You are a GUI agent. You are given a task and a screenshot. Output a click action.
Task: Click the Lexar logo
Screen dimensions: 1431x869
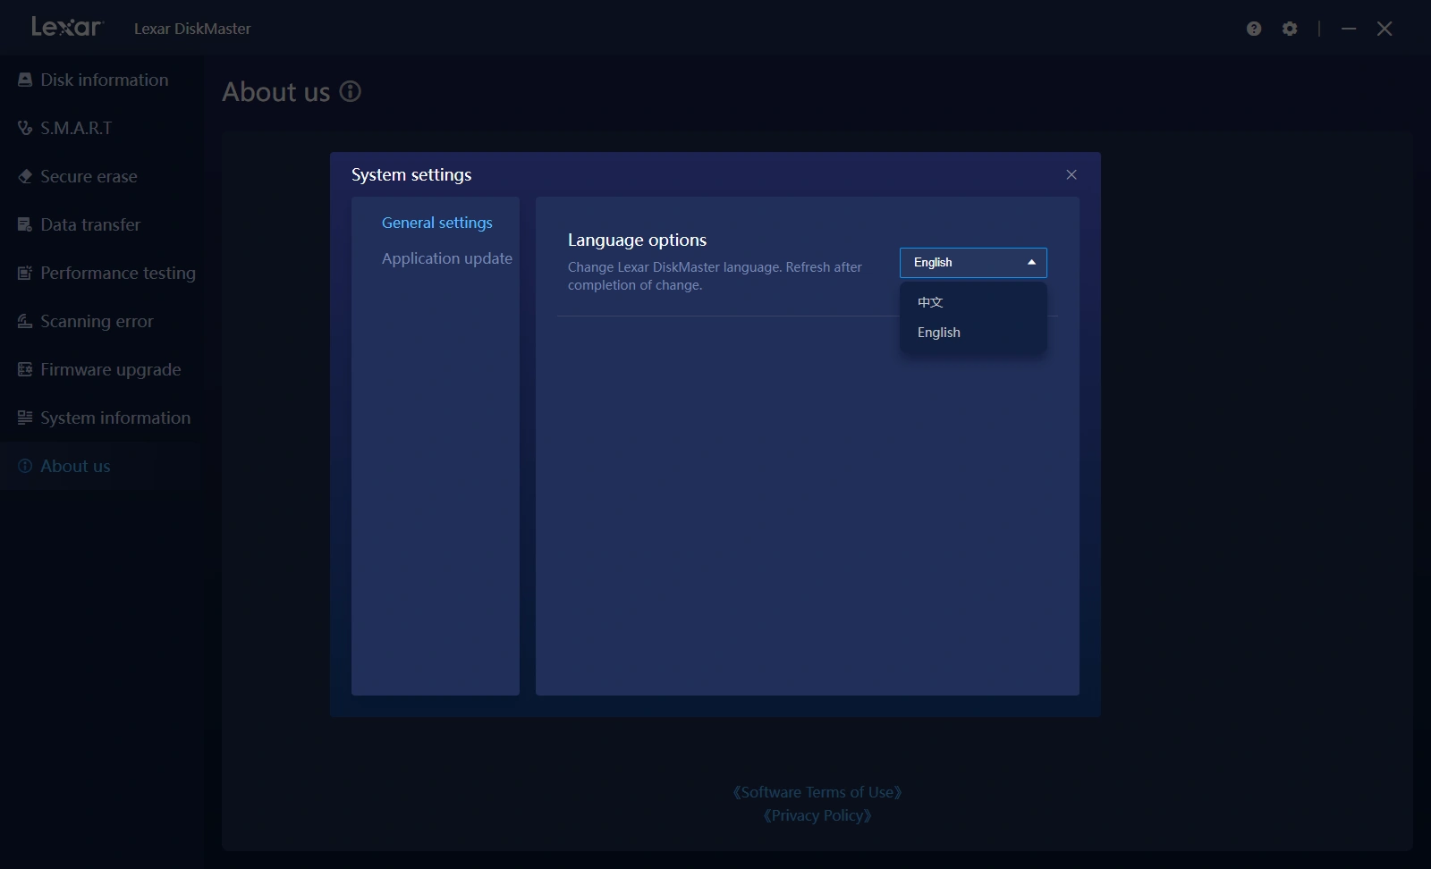(x=67, y=27)
